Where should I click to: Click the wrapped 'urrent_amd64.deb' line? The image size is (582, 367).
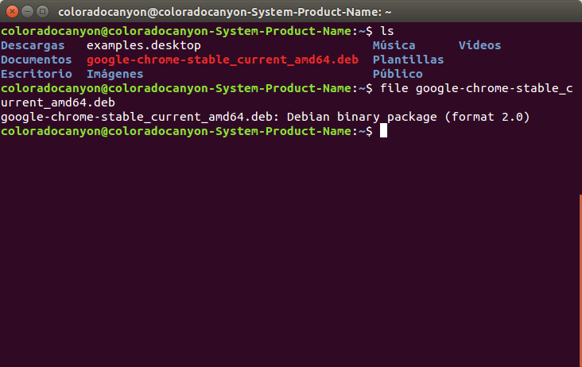tap(58, 102)
